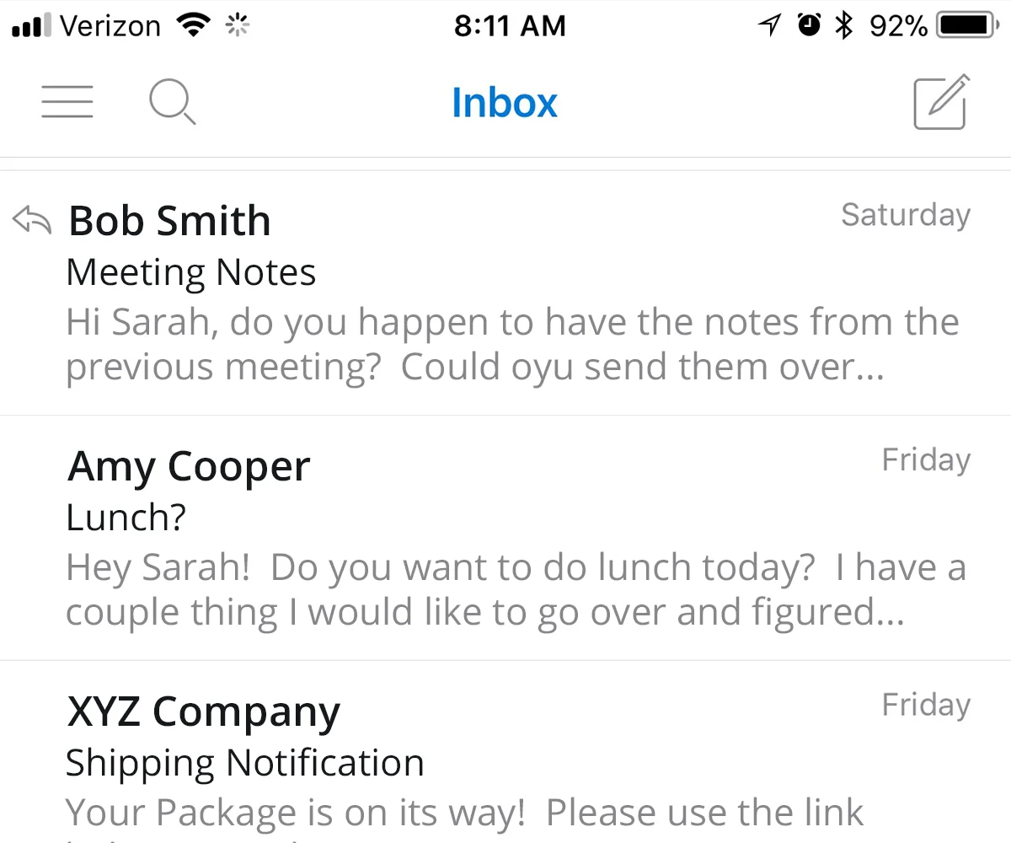The height and width of the screenshot is (843, 1011).
Task: Tap the Bluetooth status icon
Action: click(843, 26)
